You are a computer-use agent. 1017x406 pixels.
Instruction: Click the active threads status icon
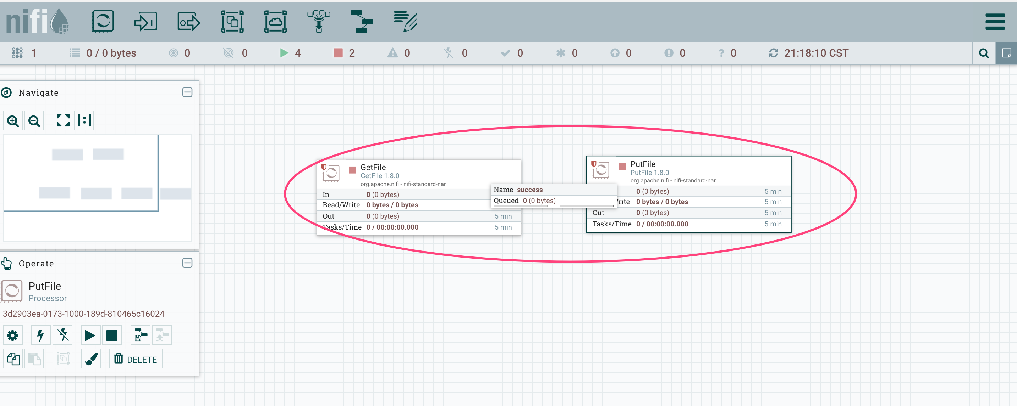pyautogui.click(x=17, y=53)
